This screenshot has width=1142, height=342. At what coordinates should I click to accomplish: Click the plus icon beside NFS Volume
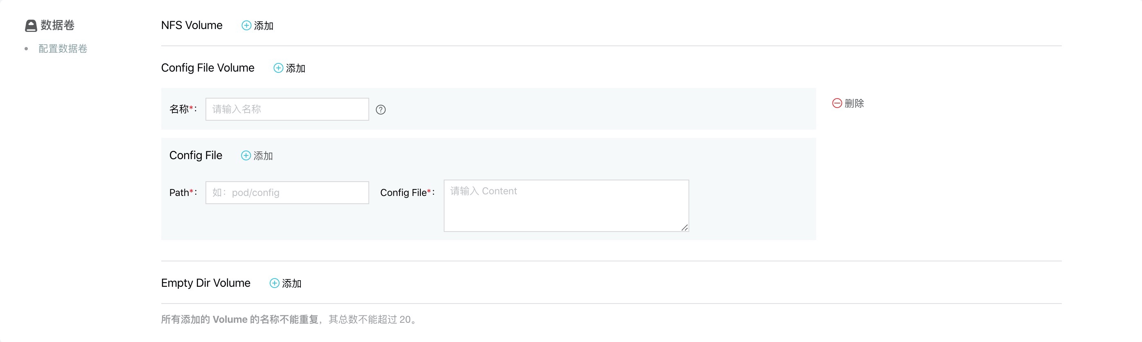tap(246, 26)
